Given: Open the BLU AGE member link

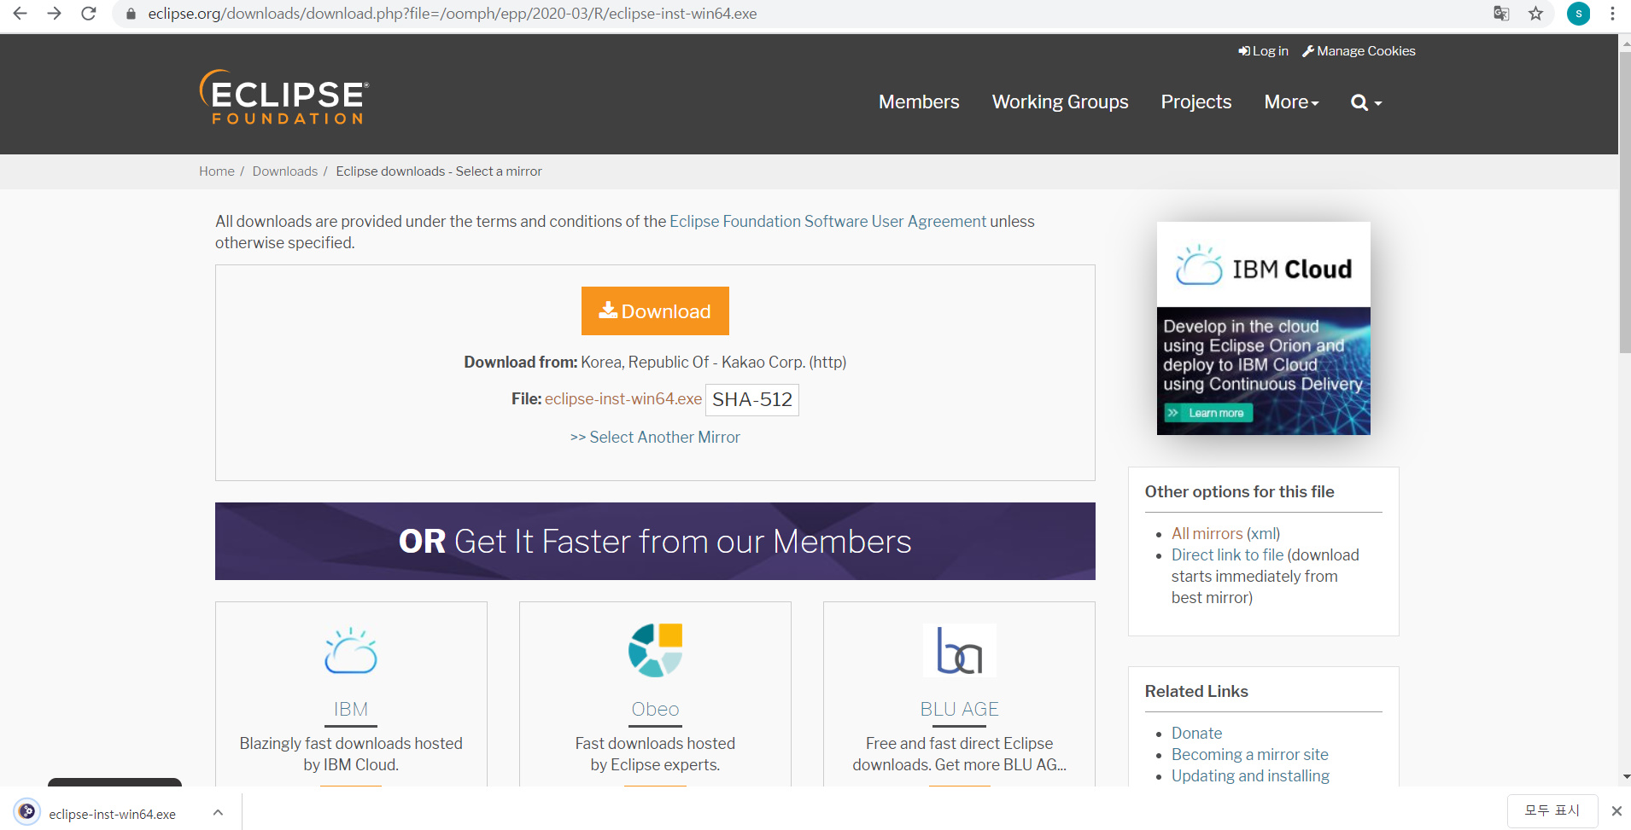Looking at the screenshot, I should point(959,710).
